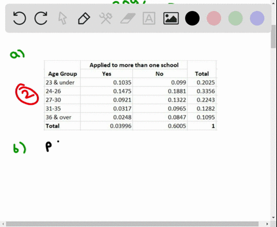
Task: Click the horizontal scrollbar thumb
Action: (x=132, y=224)
